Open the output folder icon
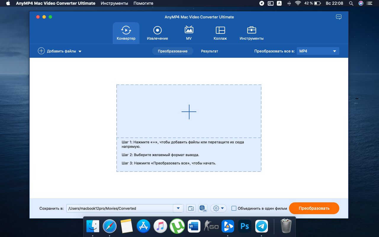The image size is (379, 237). (191, 208)
